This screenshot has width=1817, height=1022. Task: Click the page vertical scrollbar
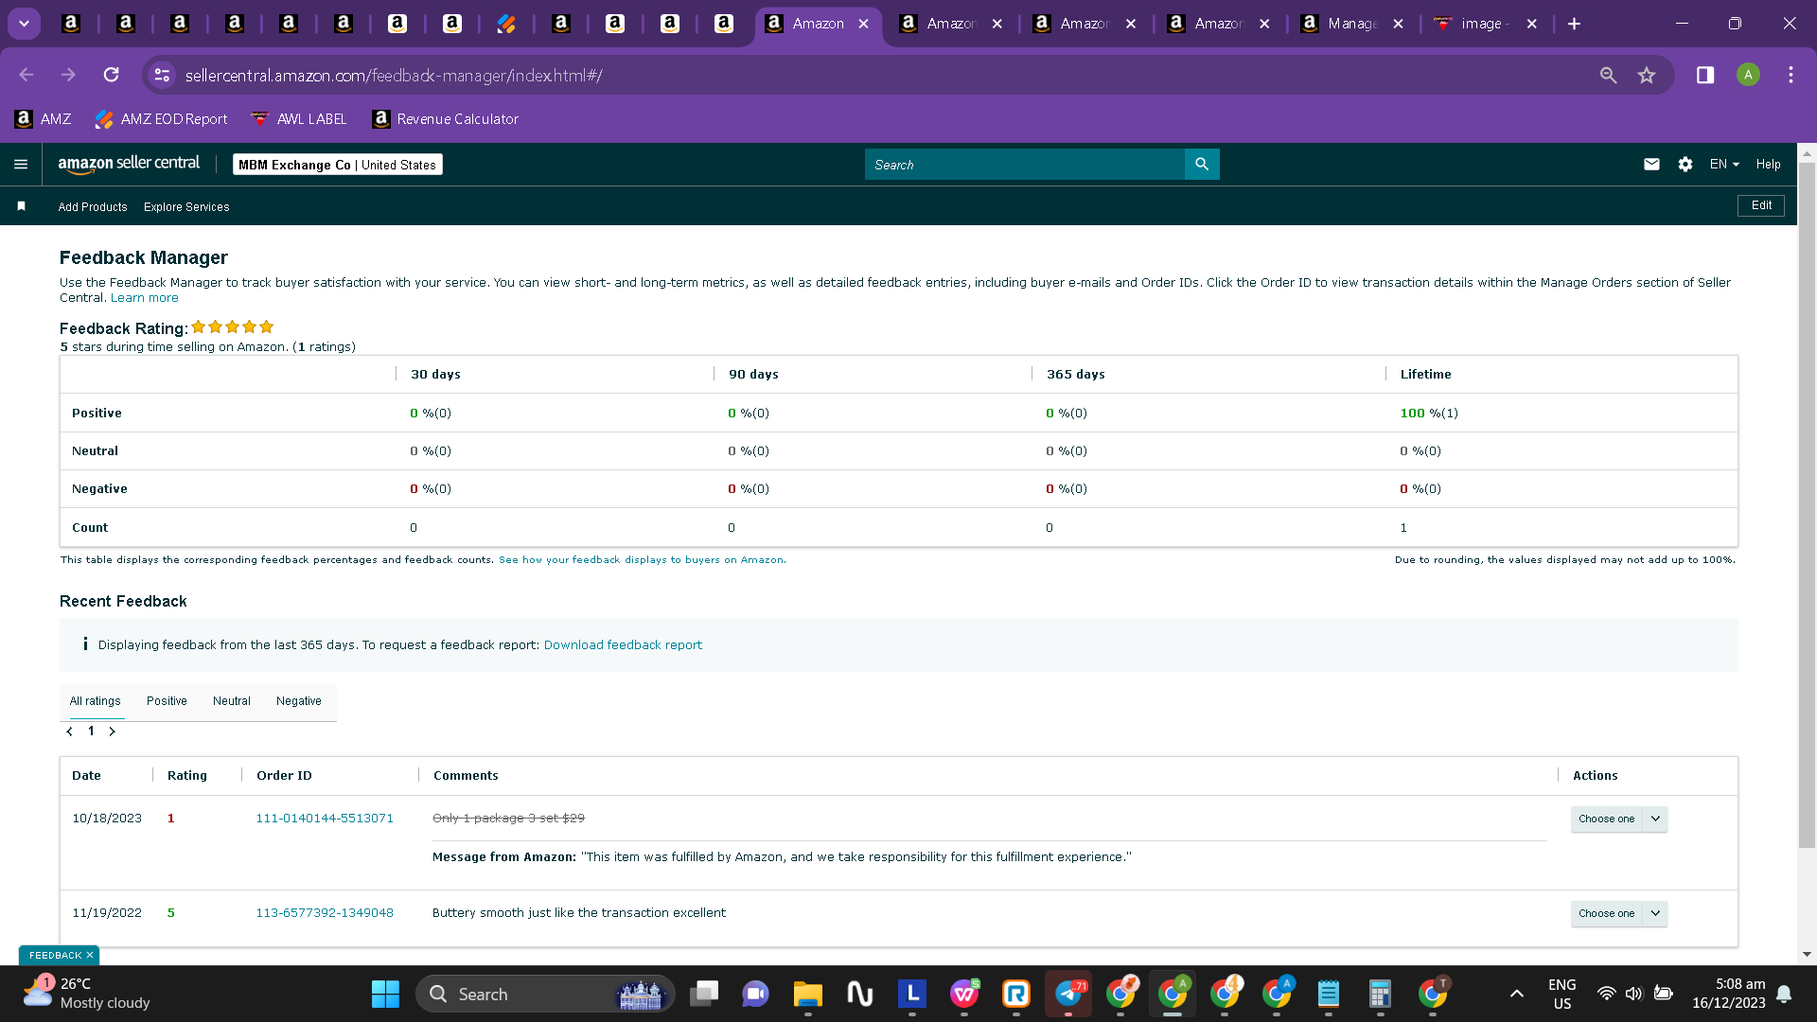(1807, 503)
